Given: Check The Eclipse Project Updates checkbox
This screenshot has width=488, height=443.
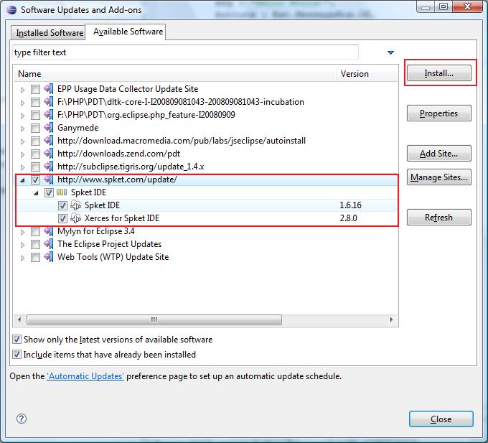Looking at the screenshot, I should [x=35, y=244].
